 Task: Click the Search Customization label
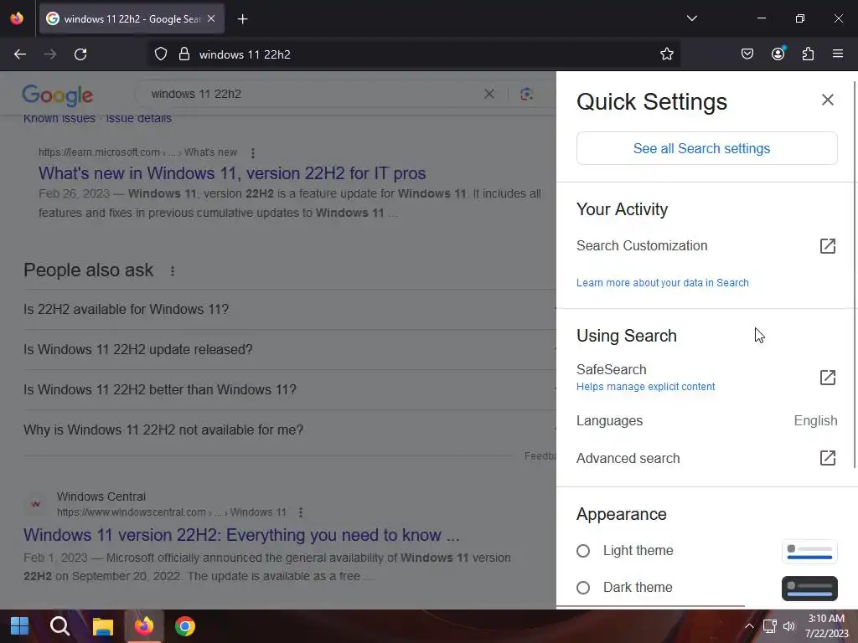tap(642, 246)
